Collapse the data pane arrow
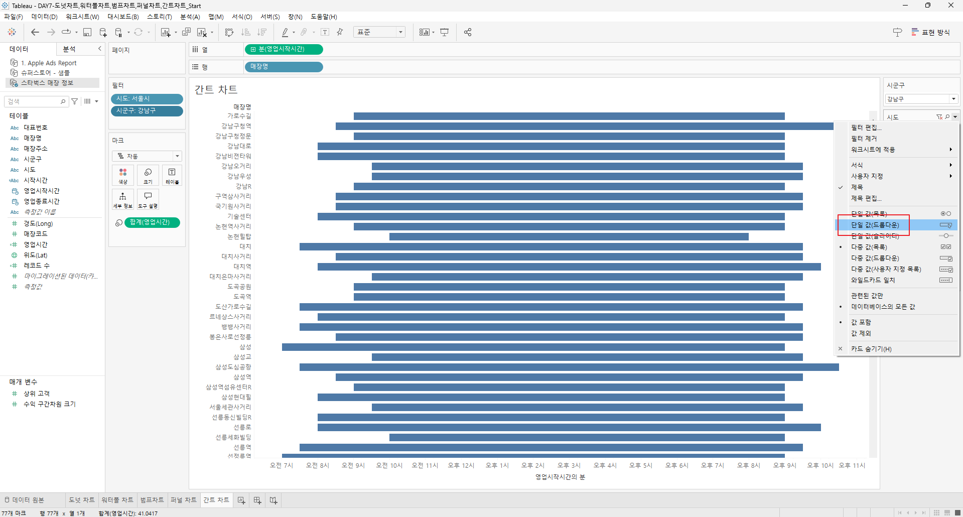The height and width of the screenshot is (517, 963). click(x=99, y=49)
